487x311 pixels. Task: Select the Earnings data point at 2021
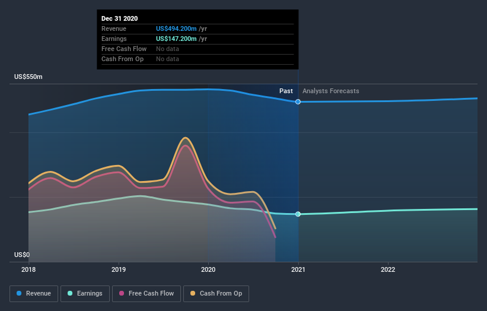pyautogui.click(x=298, y=214)
